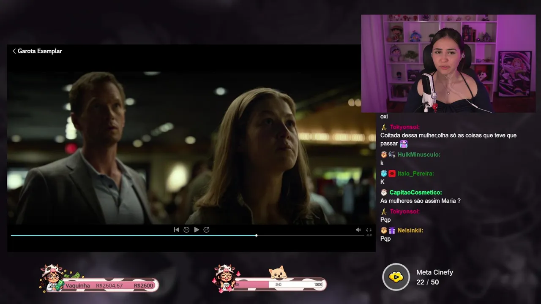This screenshot has width=541, height=304.
Task: Click the movie frame in the player
Action: click(x=191, y=148)
